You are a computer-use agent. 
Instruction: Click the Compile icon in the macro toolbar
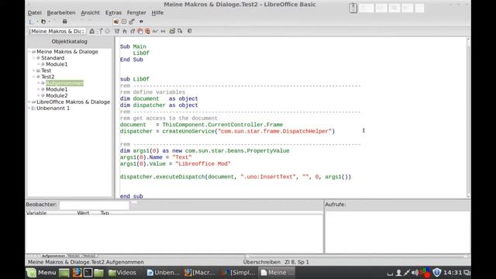point(92,31)
